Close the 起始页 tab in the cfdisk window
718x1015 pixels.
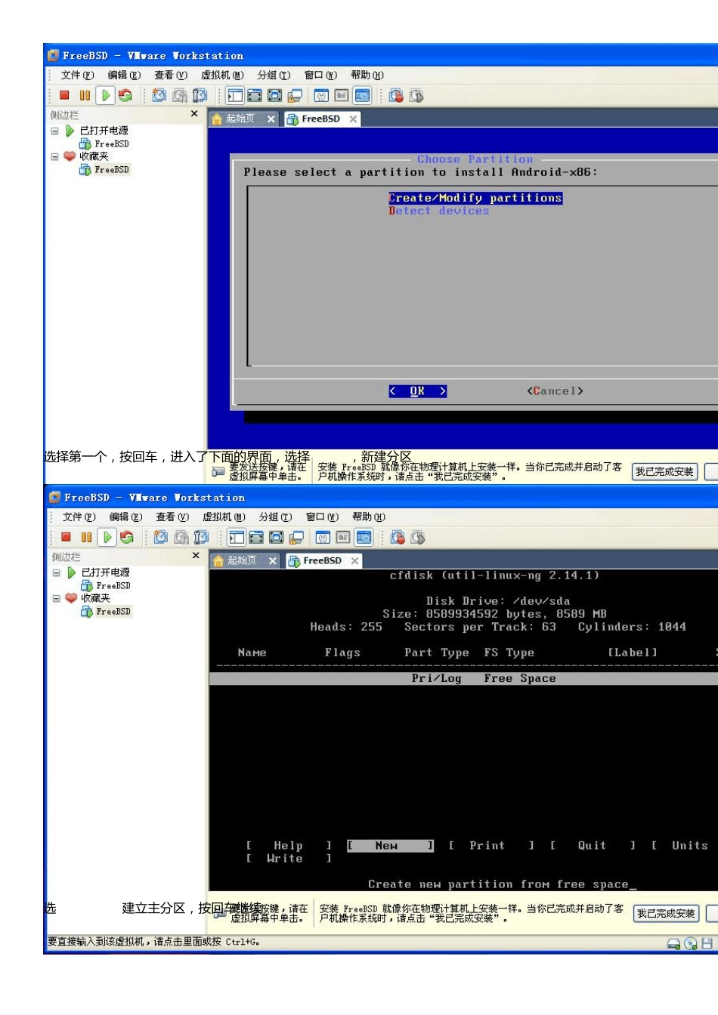(273, 561)
